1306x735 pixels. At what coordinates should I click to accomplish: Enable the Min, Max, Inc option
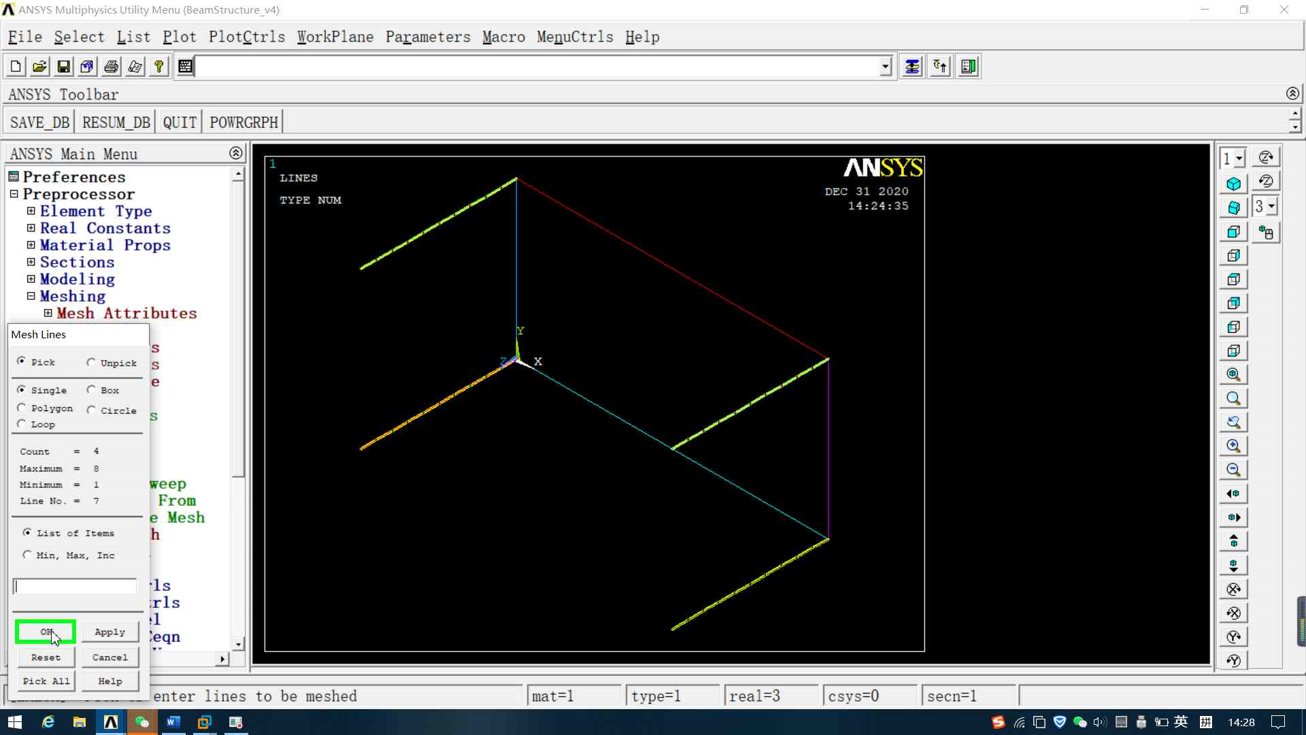pos(27,555)
